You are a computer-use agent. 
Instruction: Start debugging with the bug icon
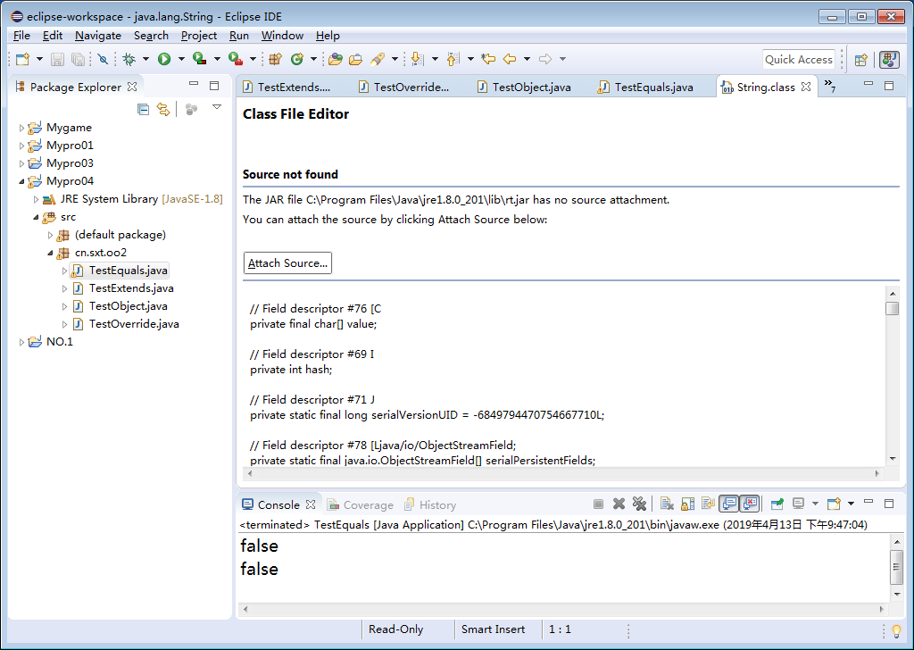click(129, 59)
